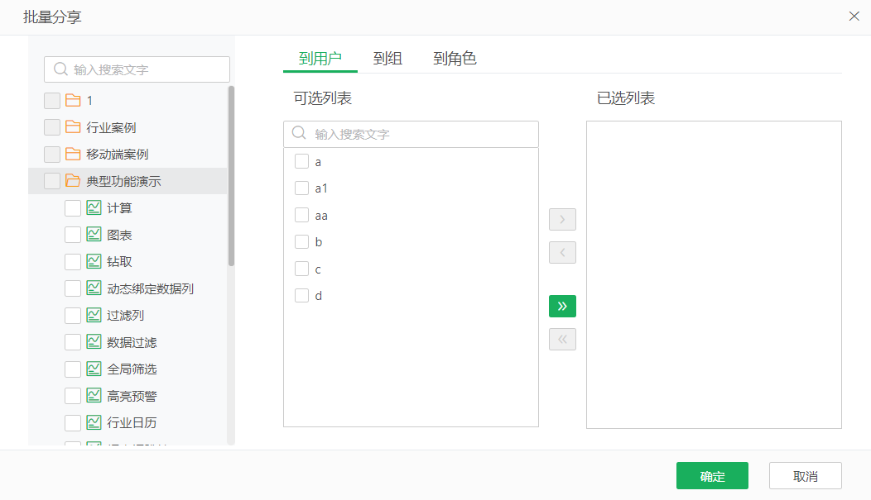Click the user name aa in list
This screenshot has width=871, height=500.
click(321, 216)
